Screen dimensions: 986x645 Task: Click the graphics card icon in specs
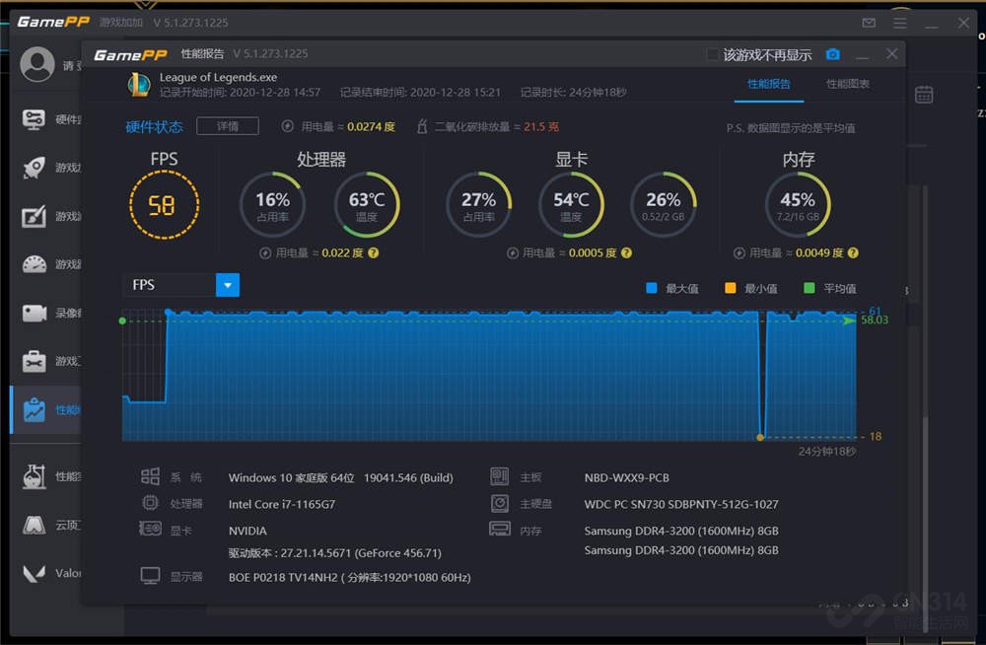click(x=150, y=529)
